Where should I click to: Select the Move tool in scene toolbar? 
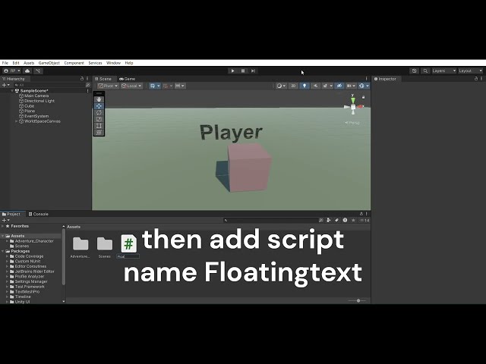[x=99, y=106]
